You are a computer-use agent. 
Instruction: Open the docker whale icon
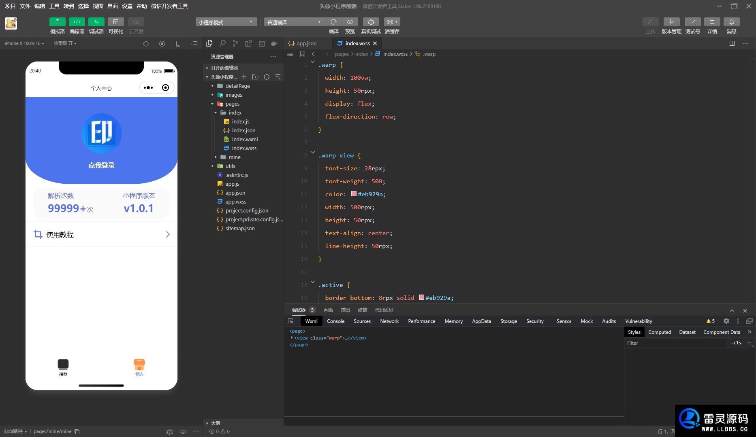tap(274, 43)
